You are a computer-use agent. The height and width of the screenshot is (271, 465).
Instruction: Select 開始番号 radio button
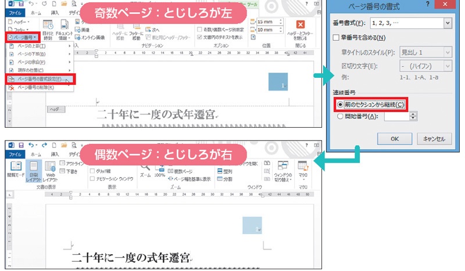339,116
